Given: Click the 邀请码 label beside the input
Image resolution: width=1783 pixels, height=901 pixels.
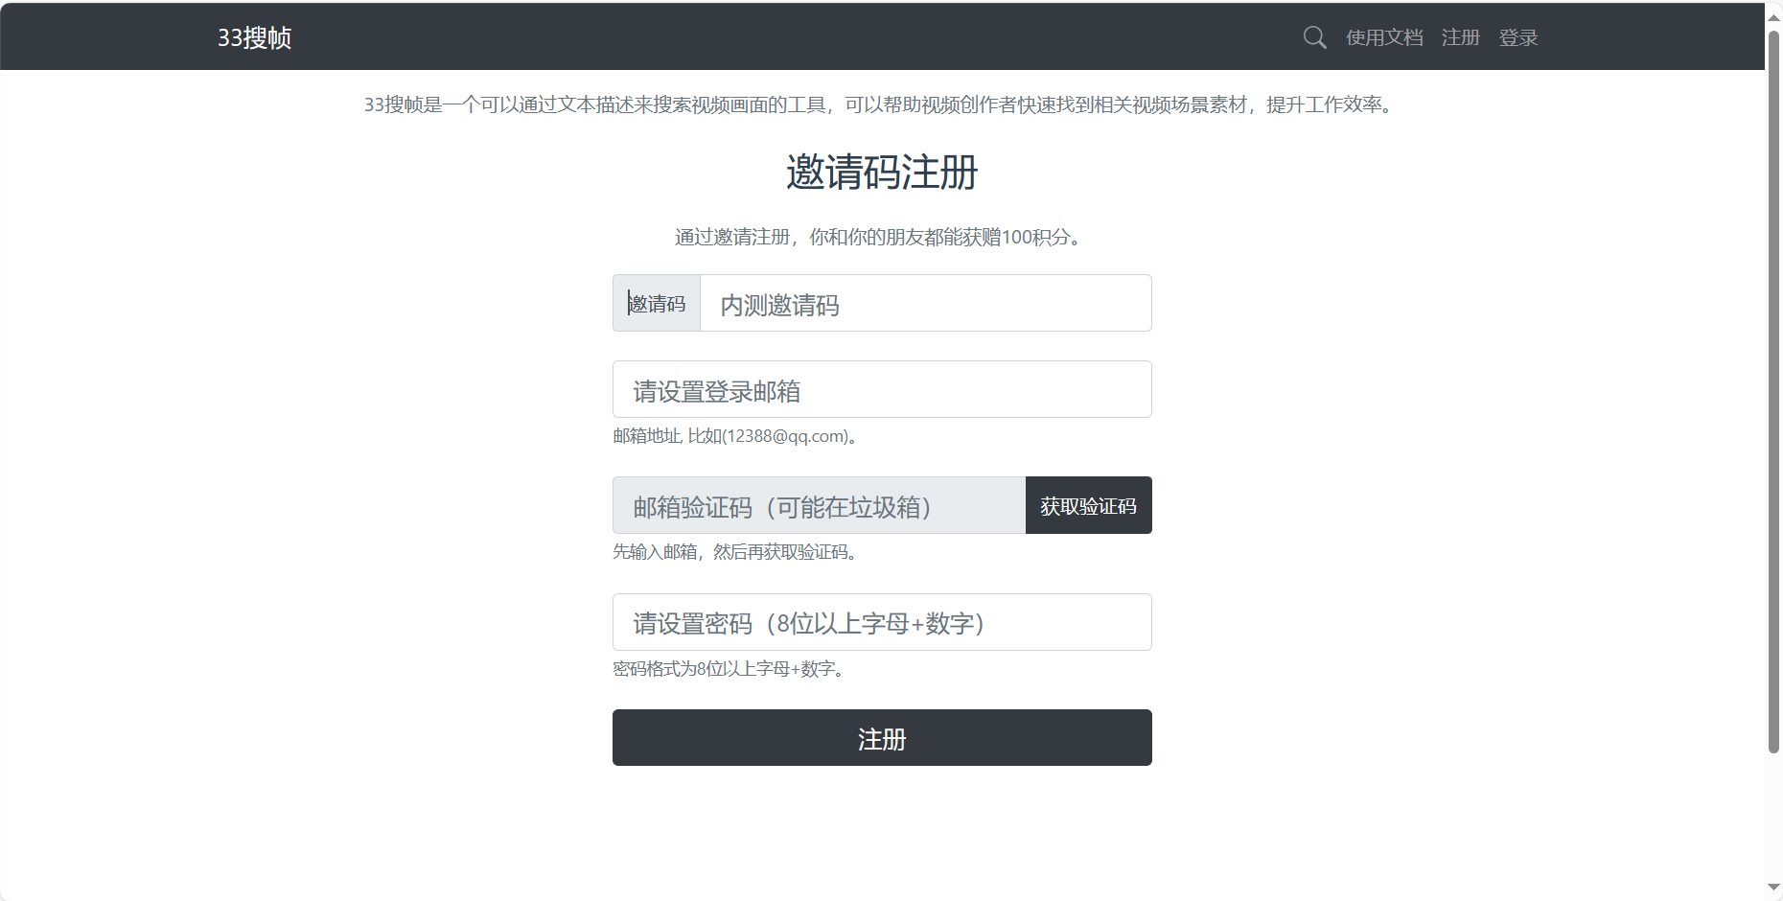Looking at the screenshot, I should pyautogui.click(x=657, y=304).
